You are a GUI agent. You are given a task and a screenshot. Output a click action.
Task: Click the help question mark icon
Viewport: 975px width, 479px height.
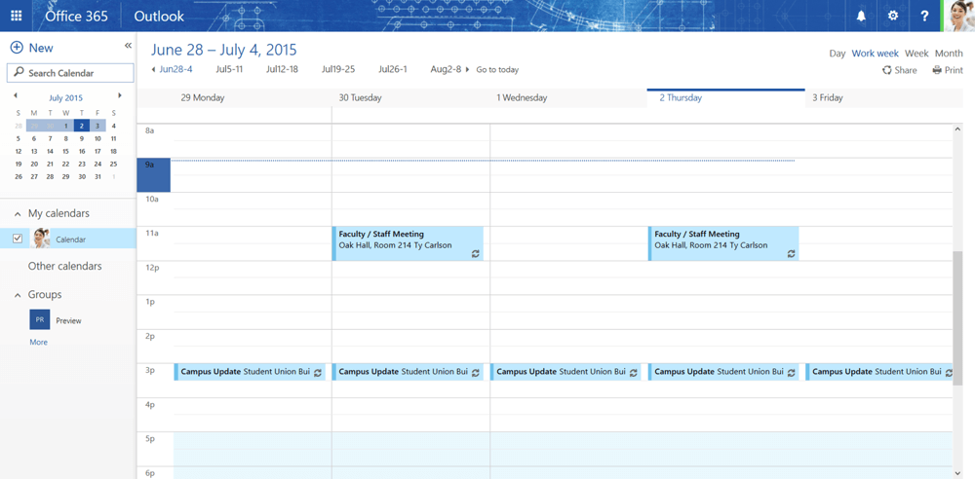point(924,16)
